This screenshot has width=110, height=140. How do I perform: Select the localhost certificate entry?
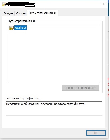[21, 28]
